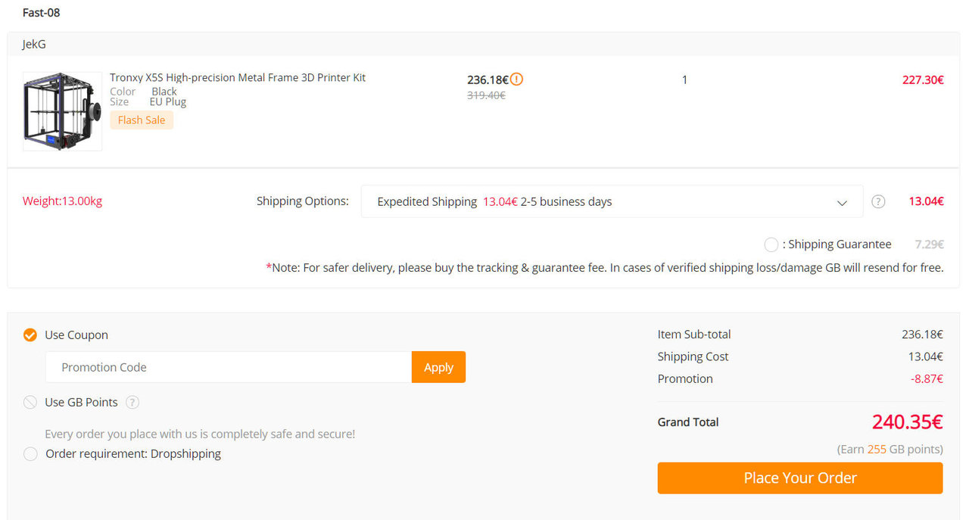The width and height of the screenshot is (969, 520).
Task: Click the 240.35€ grand total amount
Action: pos(907,422)
